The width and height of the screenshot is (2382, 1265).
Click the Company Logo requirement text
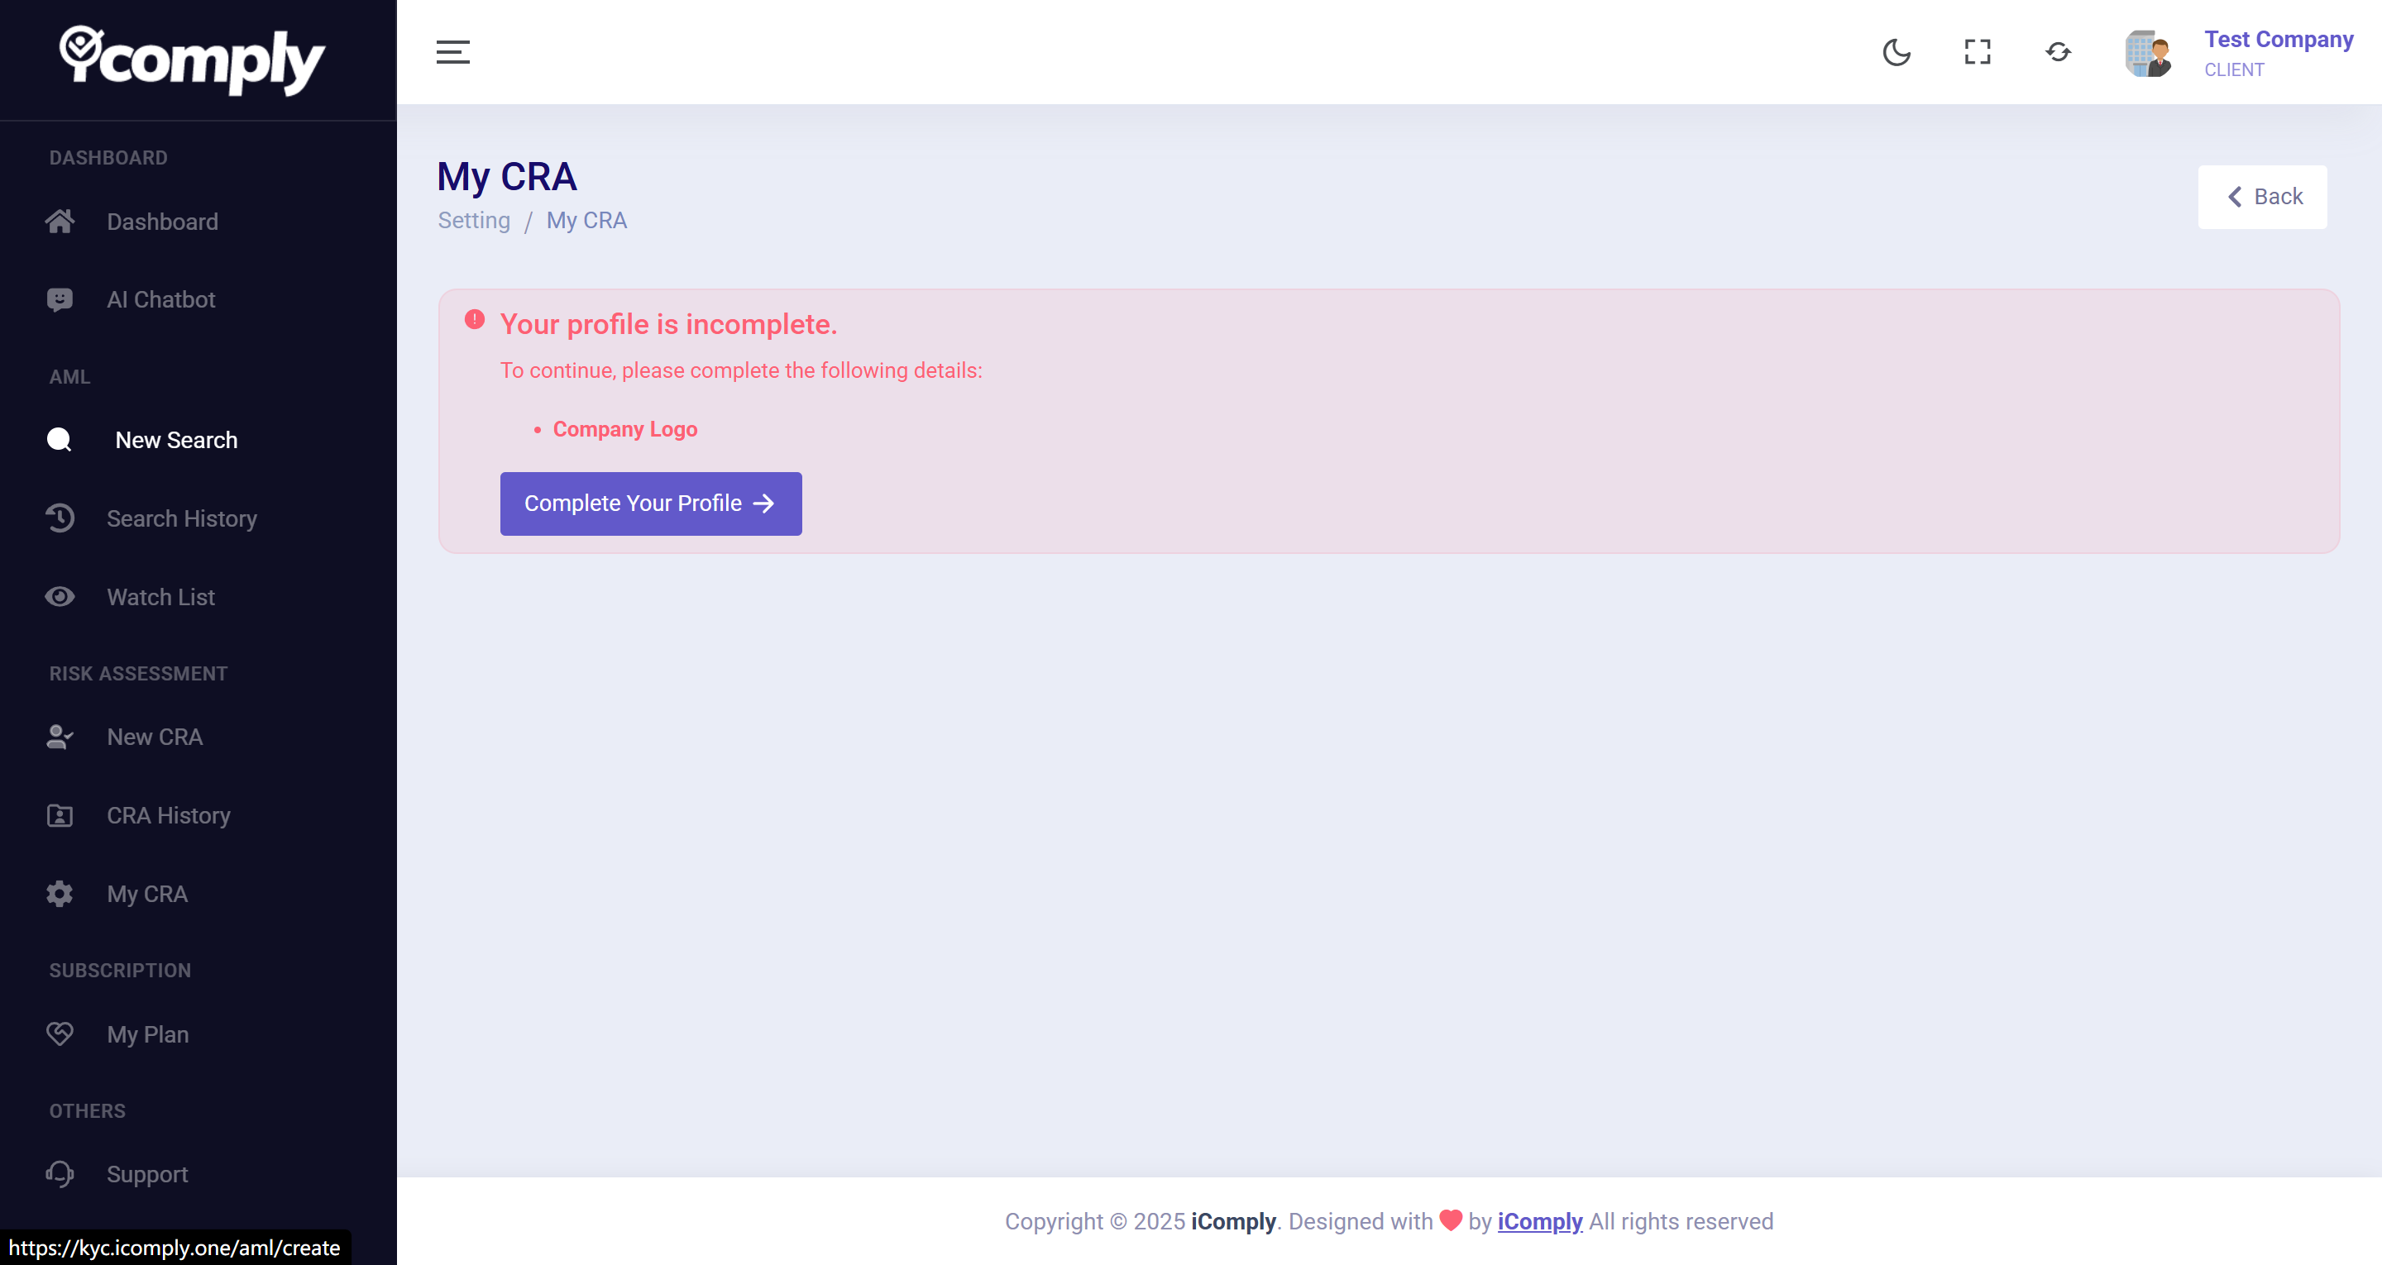[x=625, y=429]
